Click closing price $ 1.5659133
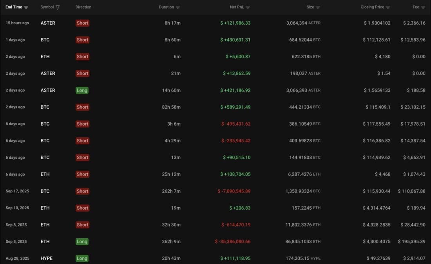This screenshot has height=264, width=431. coord(377,90)
